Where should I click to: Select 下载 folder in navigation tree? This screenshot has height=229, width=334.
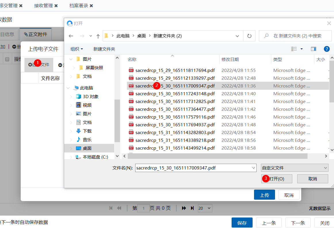87,131
